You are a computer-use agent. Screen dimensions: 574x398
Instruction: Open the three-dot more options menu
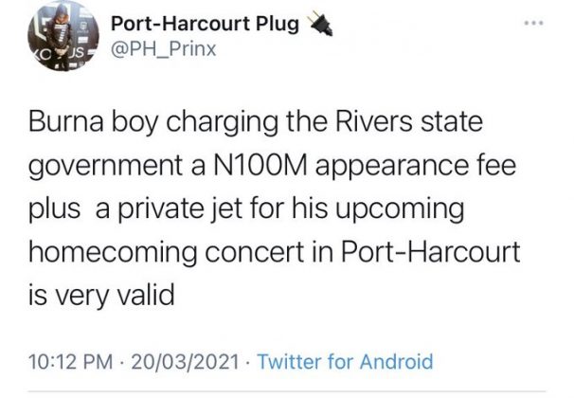click(538, 21)
